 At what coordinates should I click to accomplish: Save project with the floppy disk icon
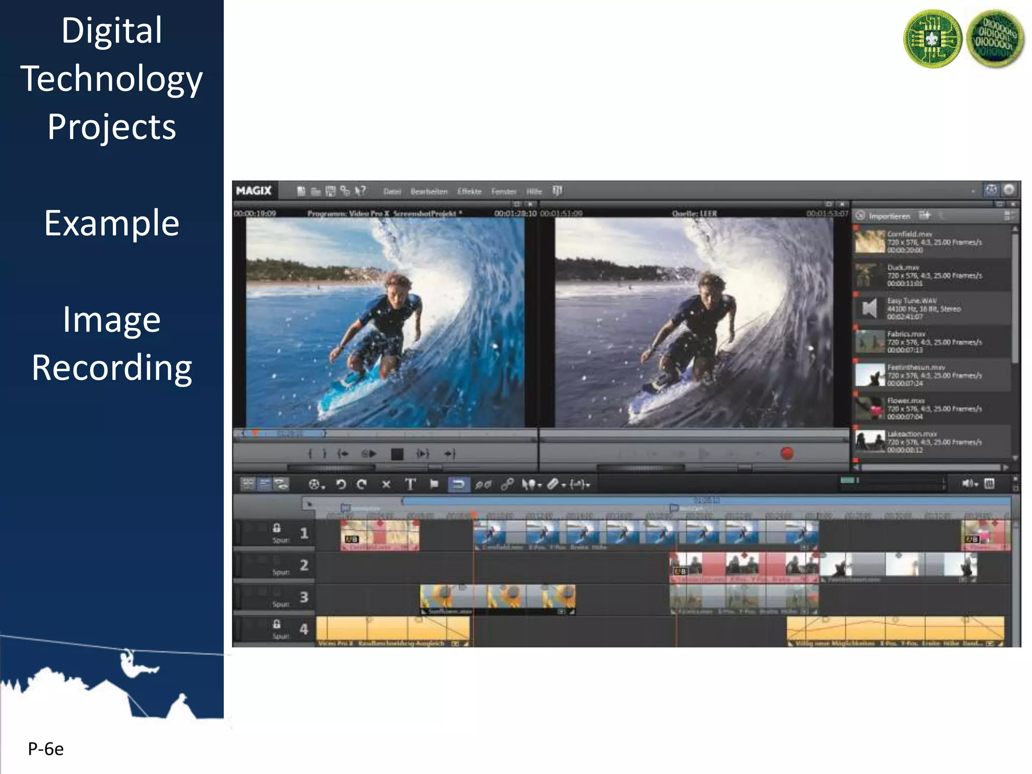click(x=331, y=191)
